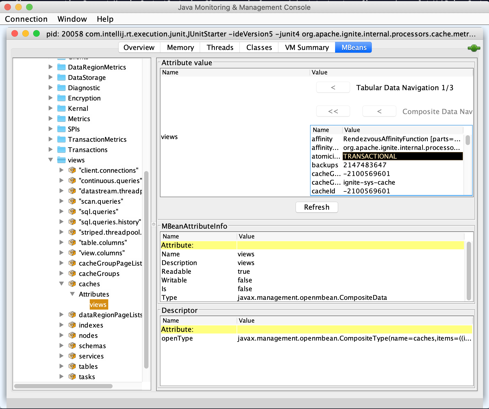Expand the DataRegionMetrics tree node
Image resolution: width=489 pixels, height=409 pixels.
tap(51, 67)
